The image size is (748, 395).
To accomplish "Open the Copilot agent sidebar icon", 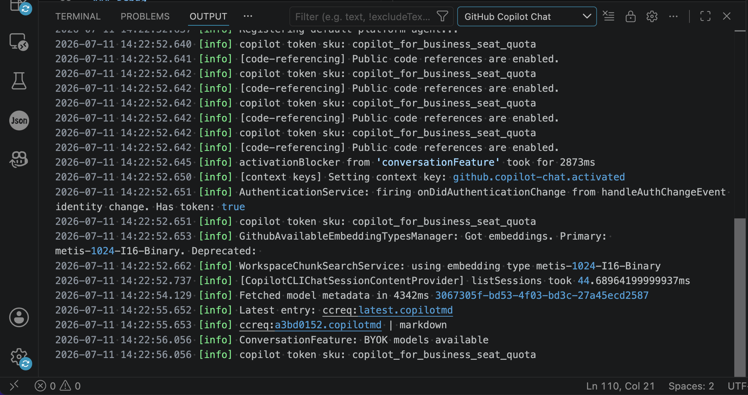I will 19,159.
